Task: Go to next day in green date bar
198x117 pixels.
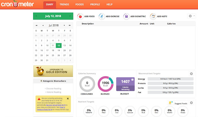Action: pos(70,16)
